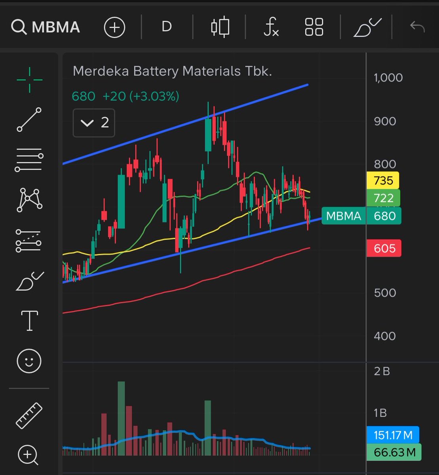Select the horizontal lines Fibonacci tool
This screenshot has width=439, height=475.
[29, 160]
